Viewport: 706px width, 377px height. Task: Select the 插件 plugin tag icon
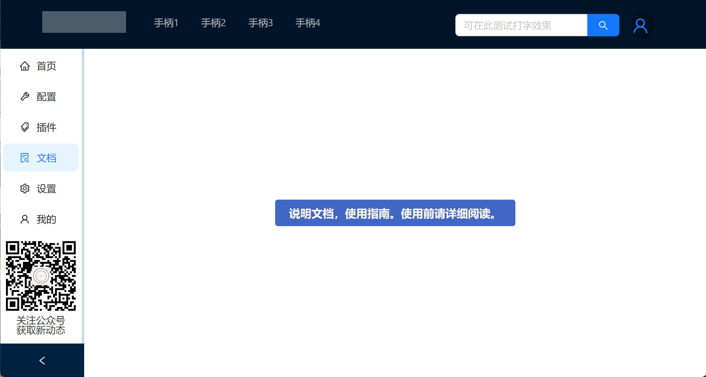(24, 127)
